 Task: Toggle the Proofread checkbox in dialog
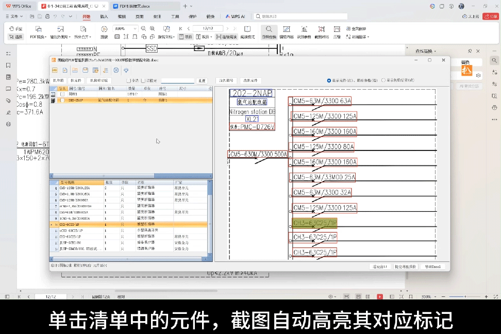pos(143,80)
